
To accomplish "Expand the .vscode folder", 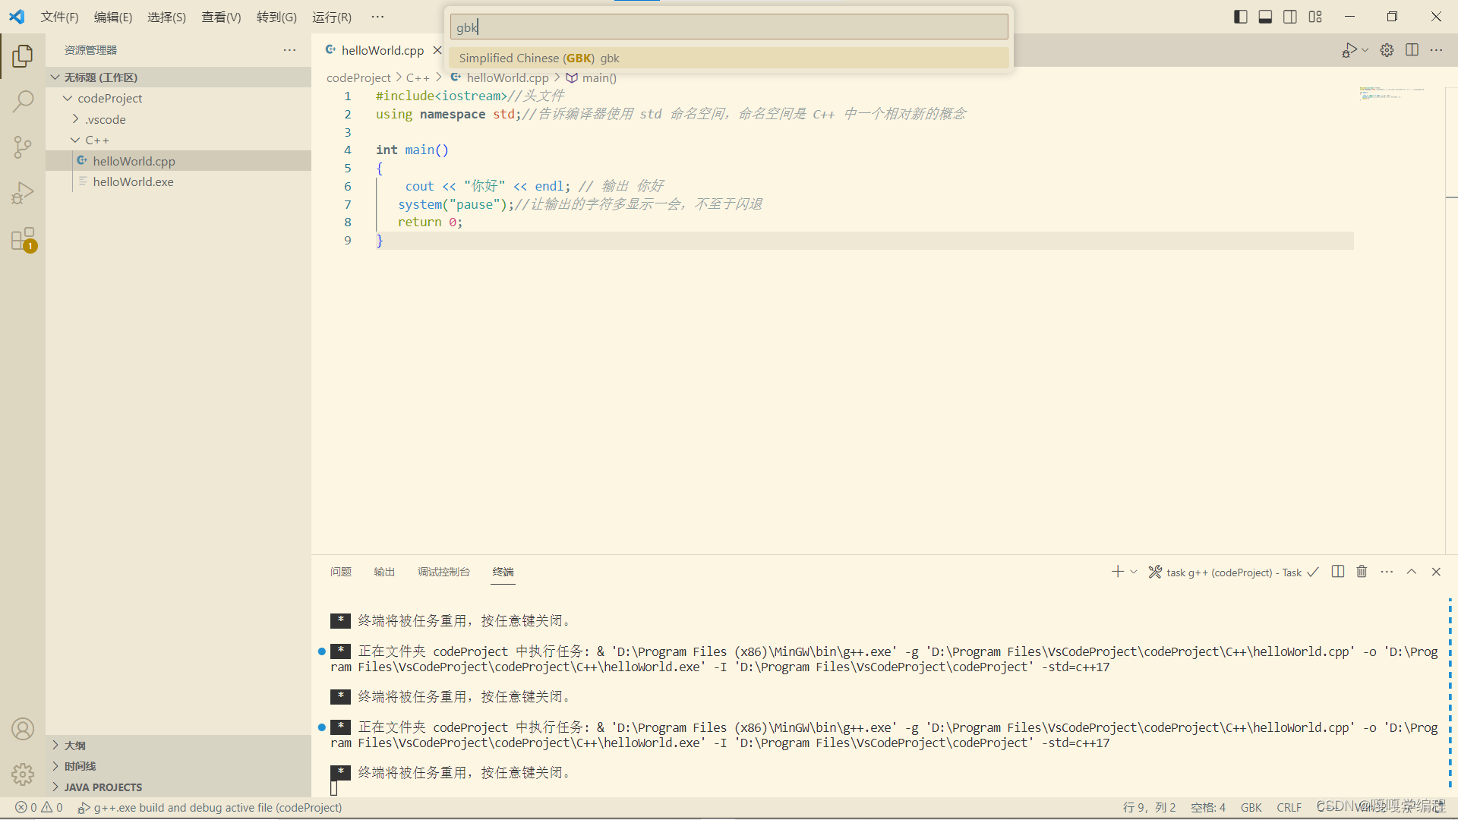I will point(178,119).
